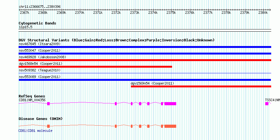Select the RefSeq Genes track title
Viewport: 280px width, 140px height.
(x=32, y=96)
